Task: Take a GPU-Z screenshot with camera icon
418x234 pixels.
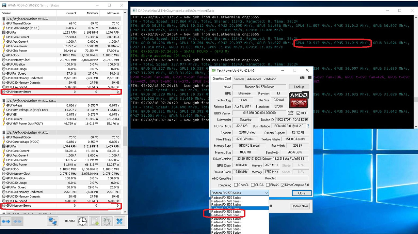Action: click(302, 78)
